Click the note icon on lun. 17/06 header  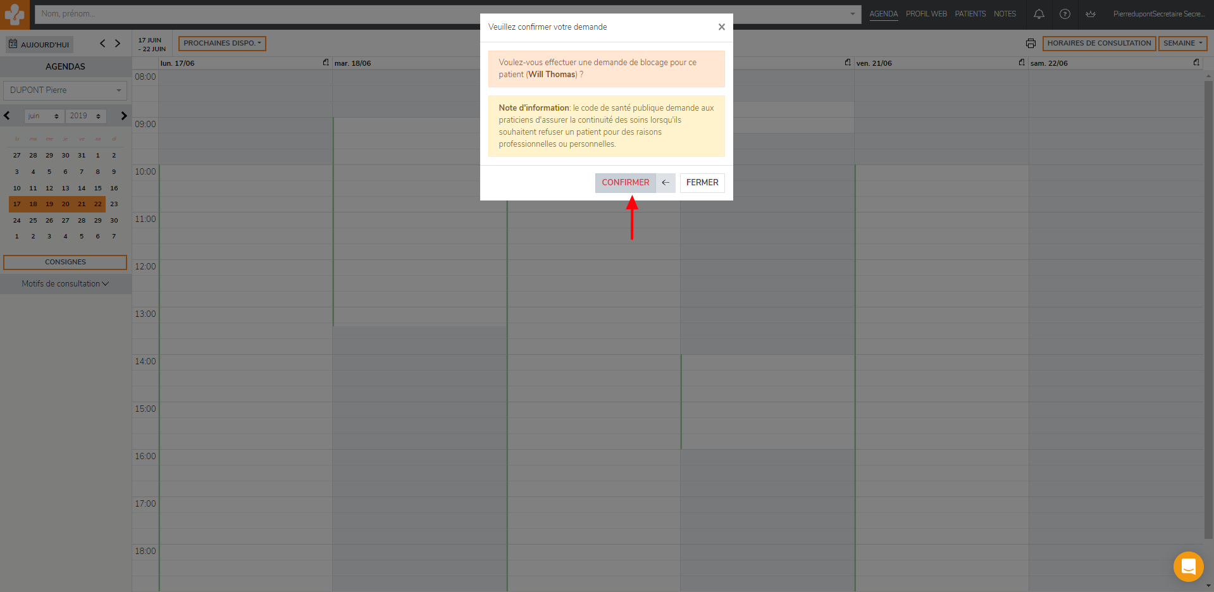pyautogui.click(x=326, y=63)
